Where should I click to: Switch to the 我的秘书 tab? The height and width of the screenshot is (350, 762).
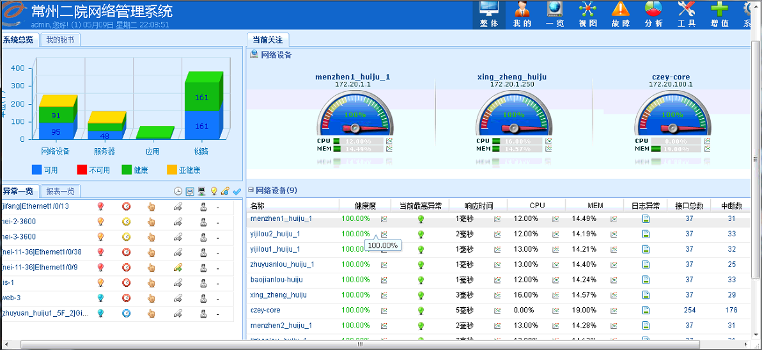click(60, 40)
